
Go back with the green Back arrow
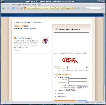click(3, 8)
